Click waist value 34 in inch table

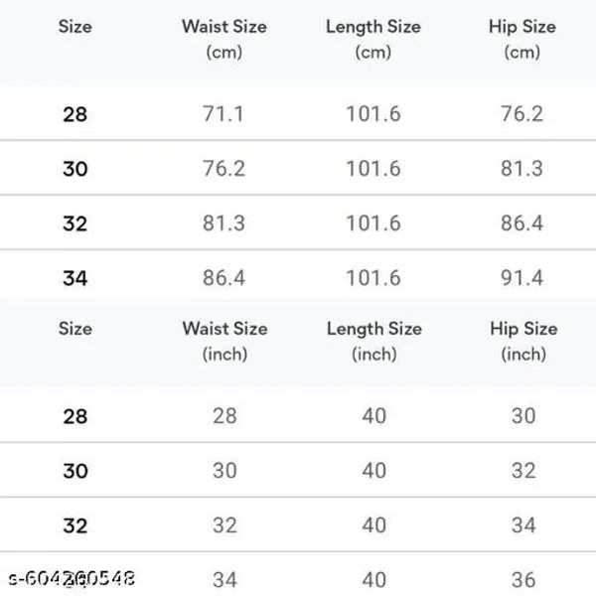coord(225,580)
